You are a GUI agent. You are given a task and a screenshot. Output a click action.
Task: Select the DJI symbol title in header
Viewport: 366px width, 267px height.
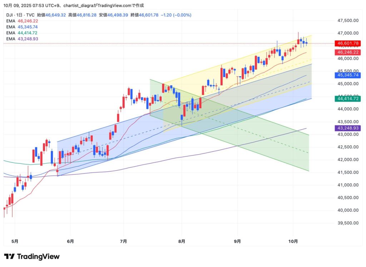tap(20, 15)
